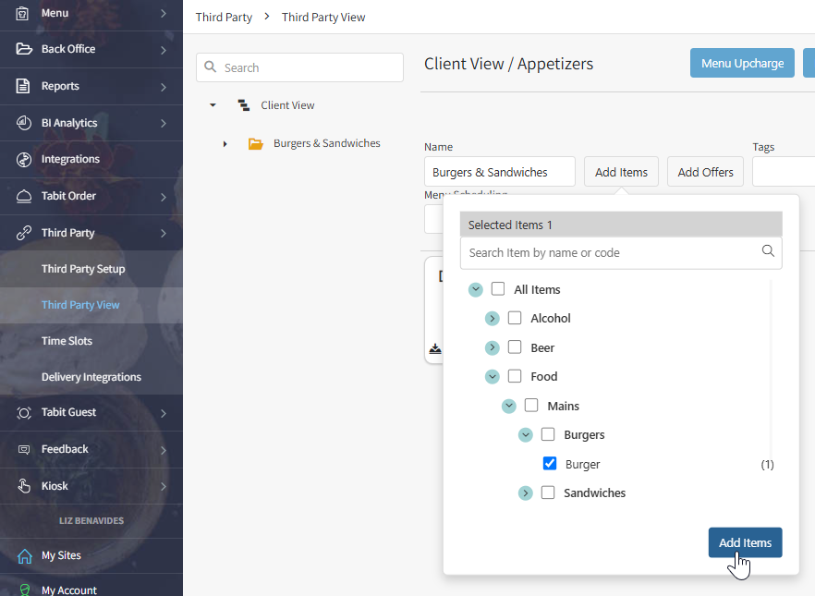Screen dimensions: 815x596
Task: Select the All Items checkbox
Action: (497, 289)
